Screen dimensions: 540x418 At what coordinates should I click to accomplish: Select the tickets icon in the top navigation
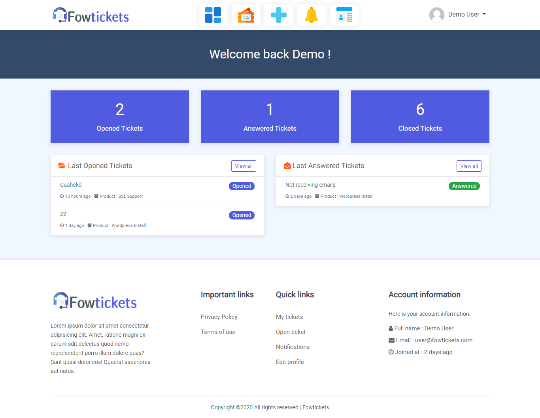click(x=246, y=15)
